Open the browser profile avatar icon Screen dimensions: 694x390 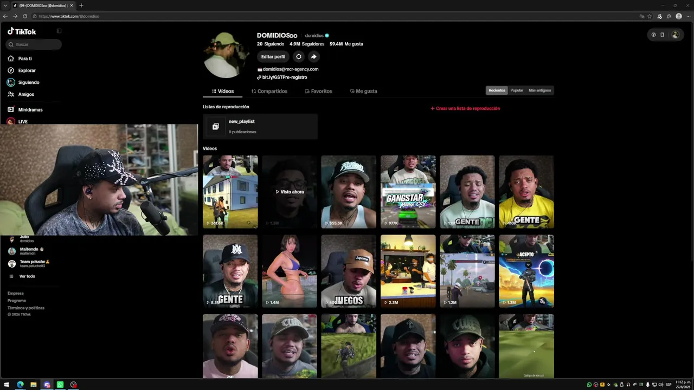[x=679, y=16]
